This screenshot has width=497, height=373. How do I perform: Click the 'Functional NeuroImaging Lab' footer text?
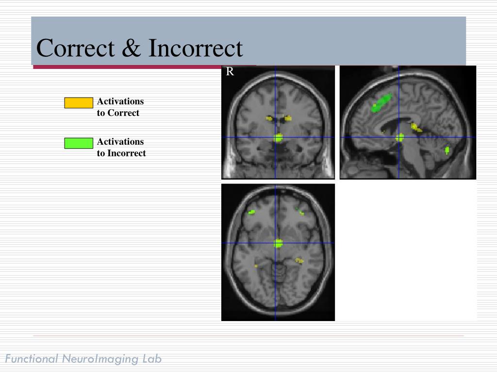[x=83, y=359]
